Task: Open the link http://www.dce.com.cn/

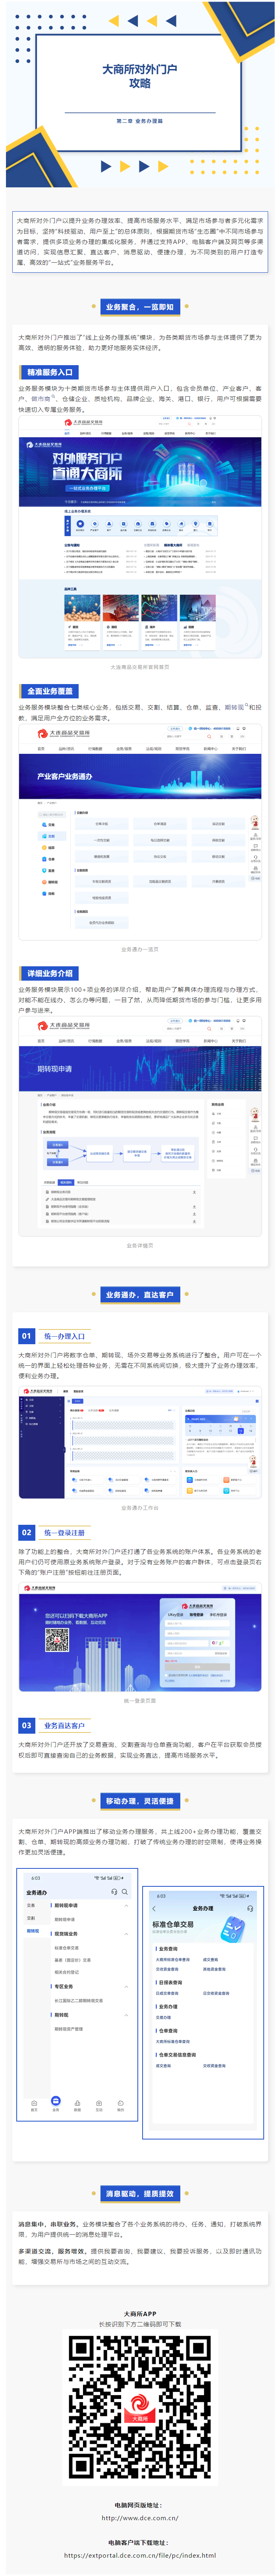Action: 139,2518
